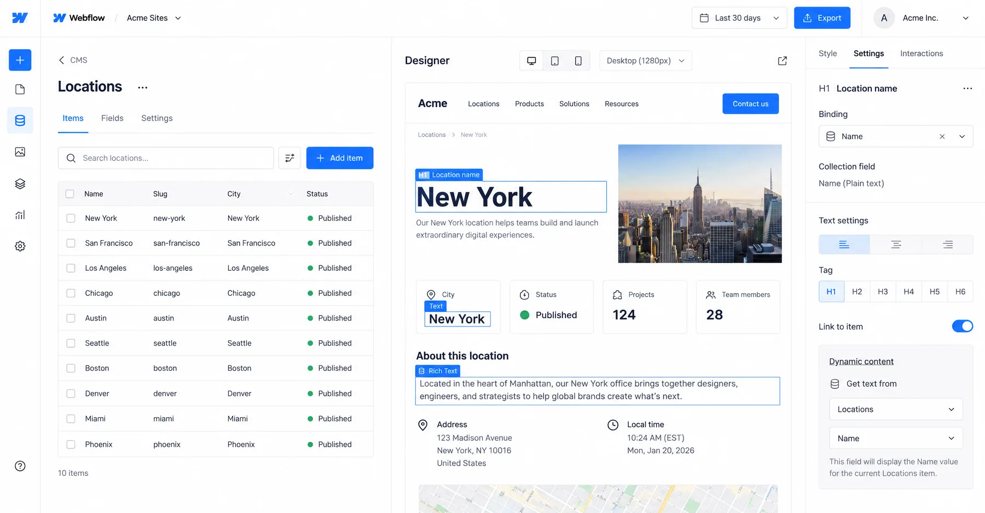Check the New York row checkbox
Viewport: 985px width, 513px height.
[x=71, y=218]
